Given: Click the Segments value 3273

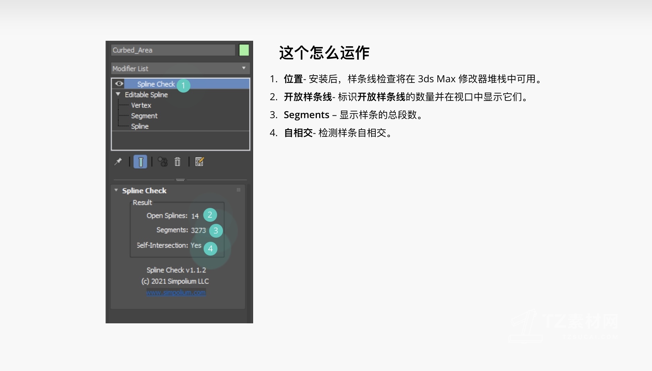Looking at the screenshot, I should [x=198, y=230].
